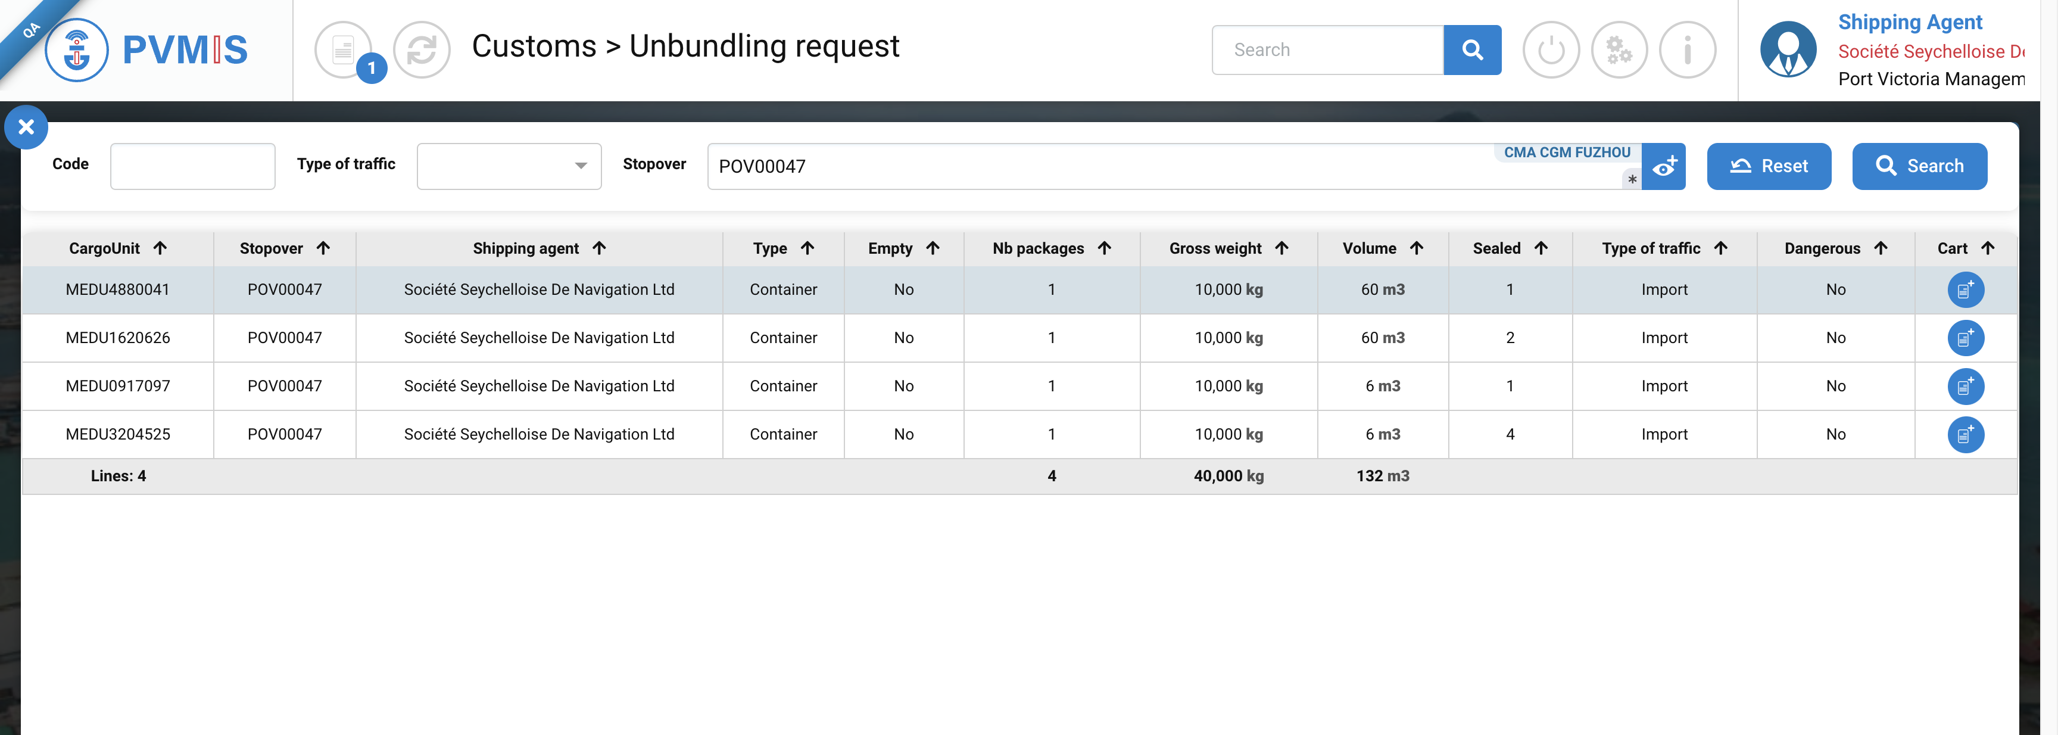Click the information icon in header

click(1686, 49)
